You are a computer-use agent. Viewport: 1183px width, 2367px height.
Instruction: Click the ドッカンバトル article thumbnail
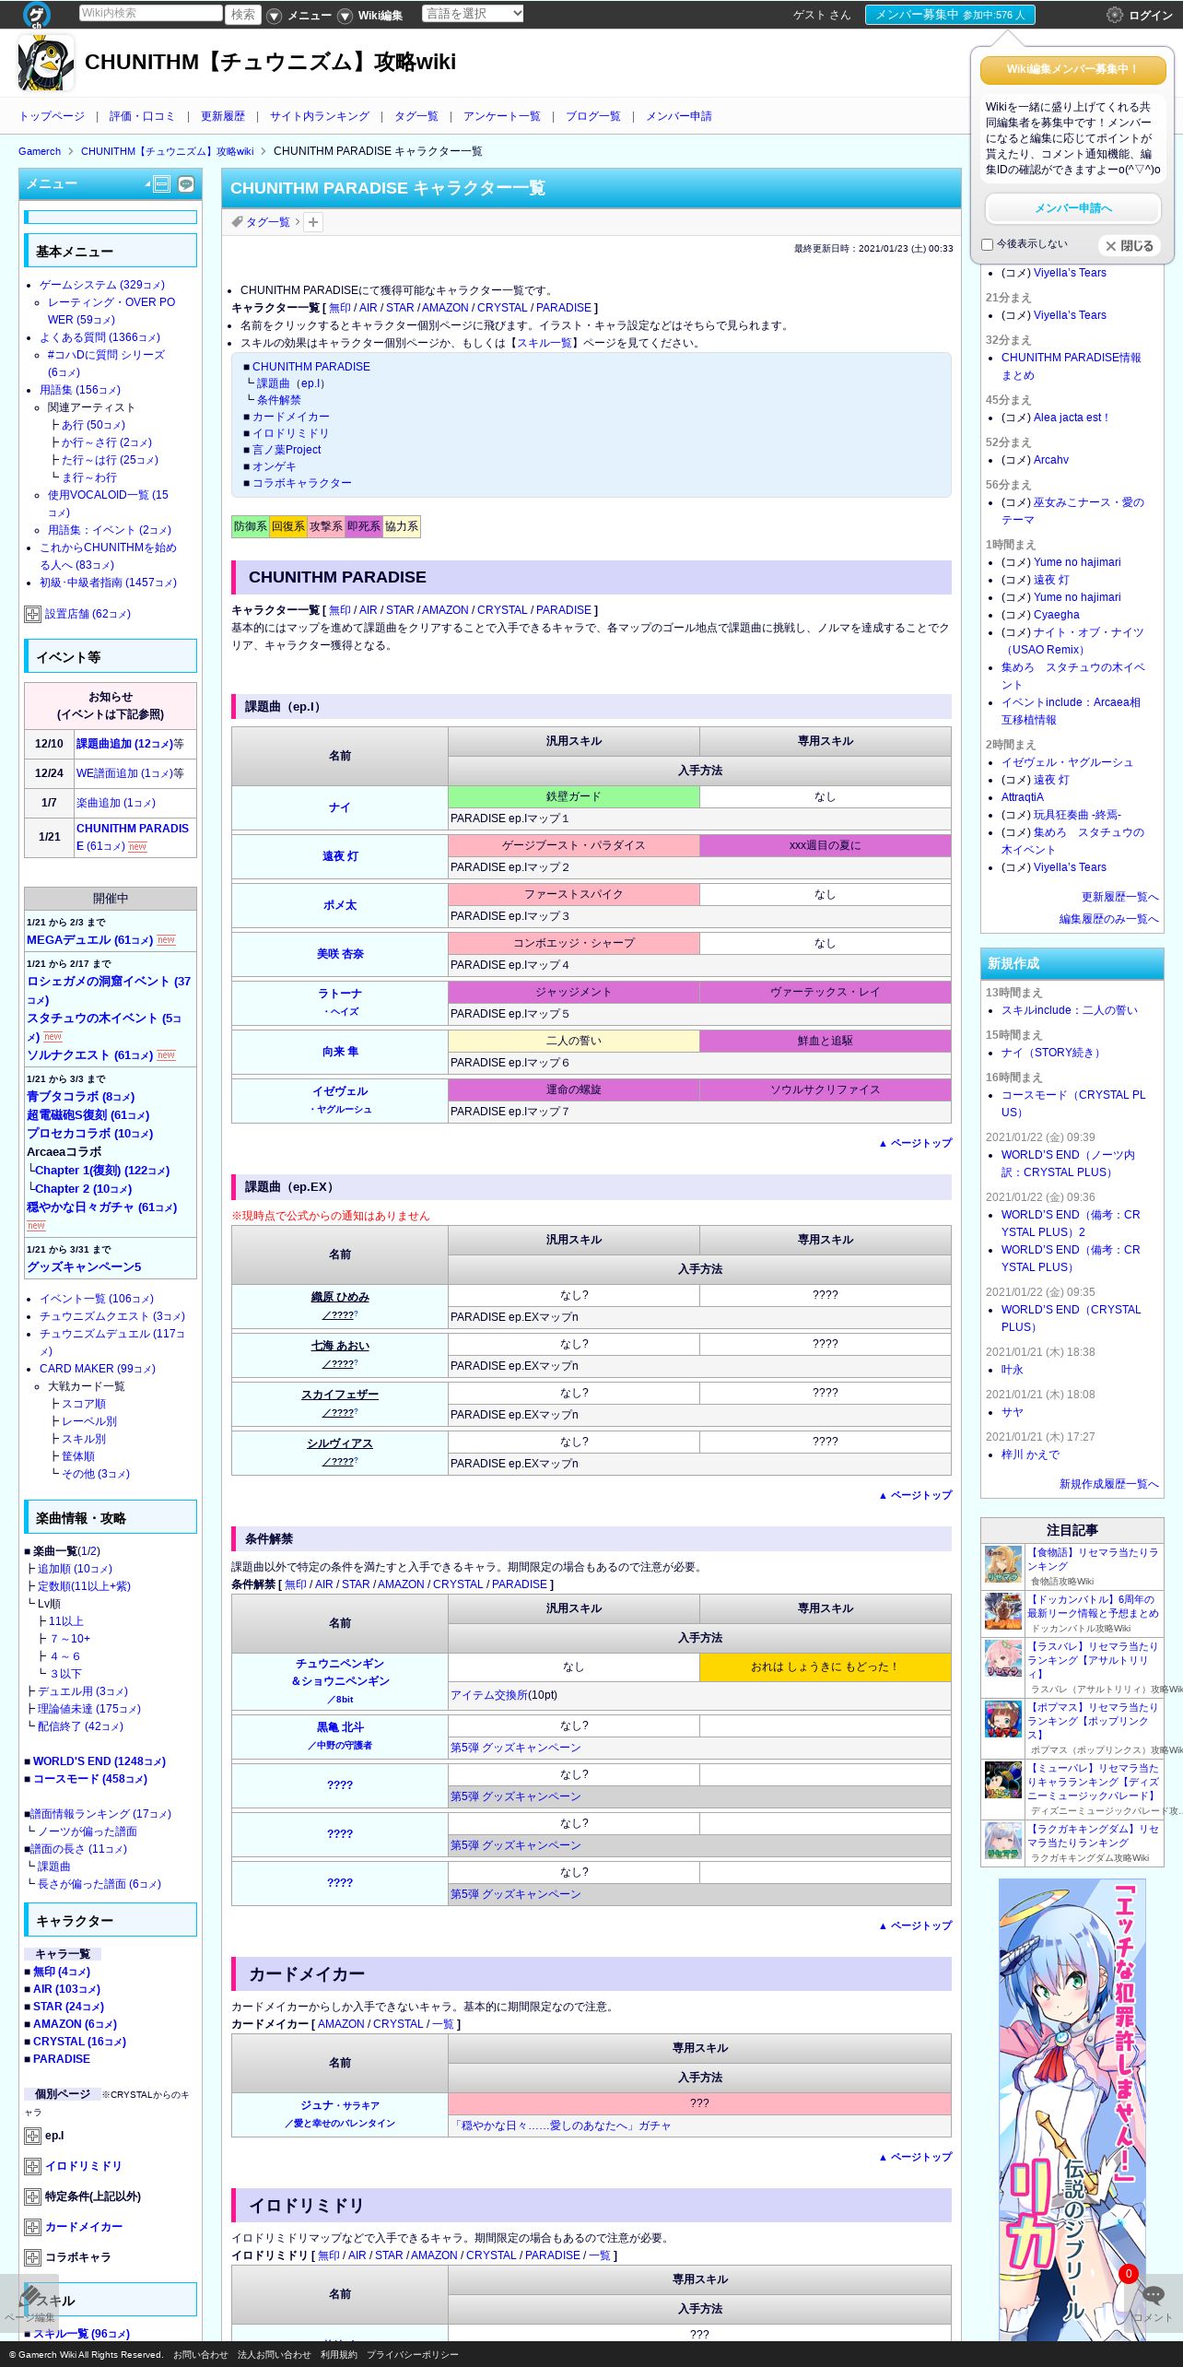tap(1002, 1612)
